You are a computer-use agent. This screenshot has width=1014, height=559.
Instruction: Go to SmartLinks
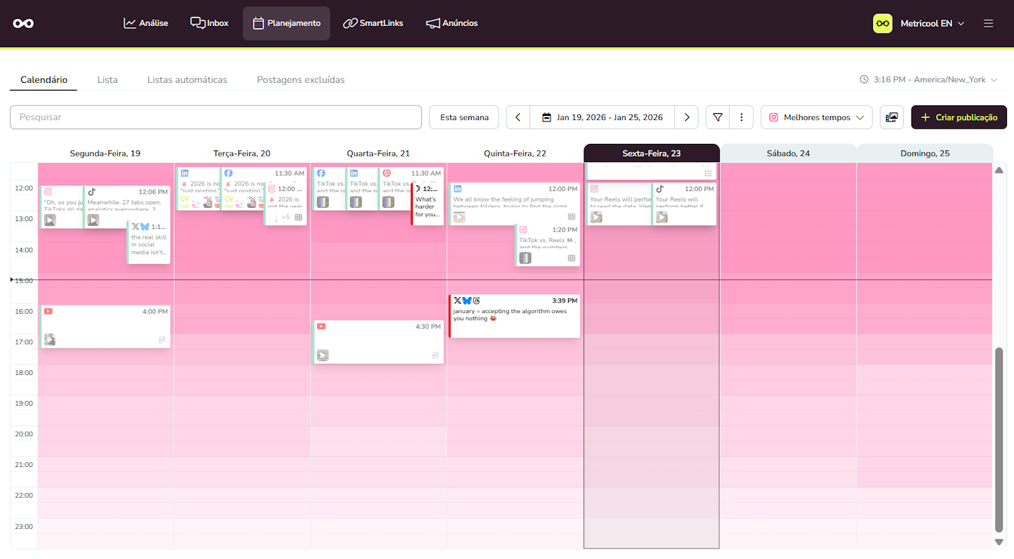[x=373, y=23]
